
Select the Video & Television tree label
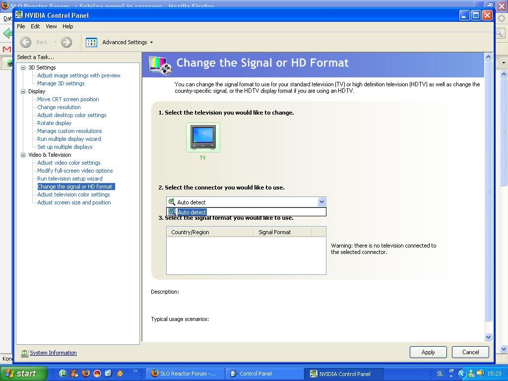[x=50, y=155]
